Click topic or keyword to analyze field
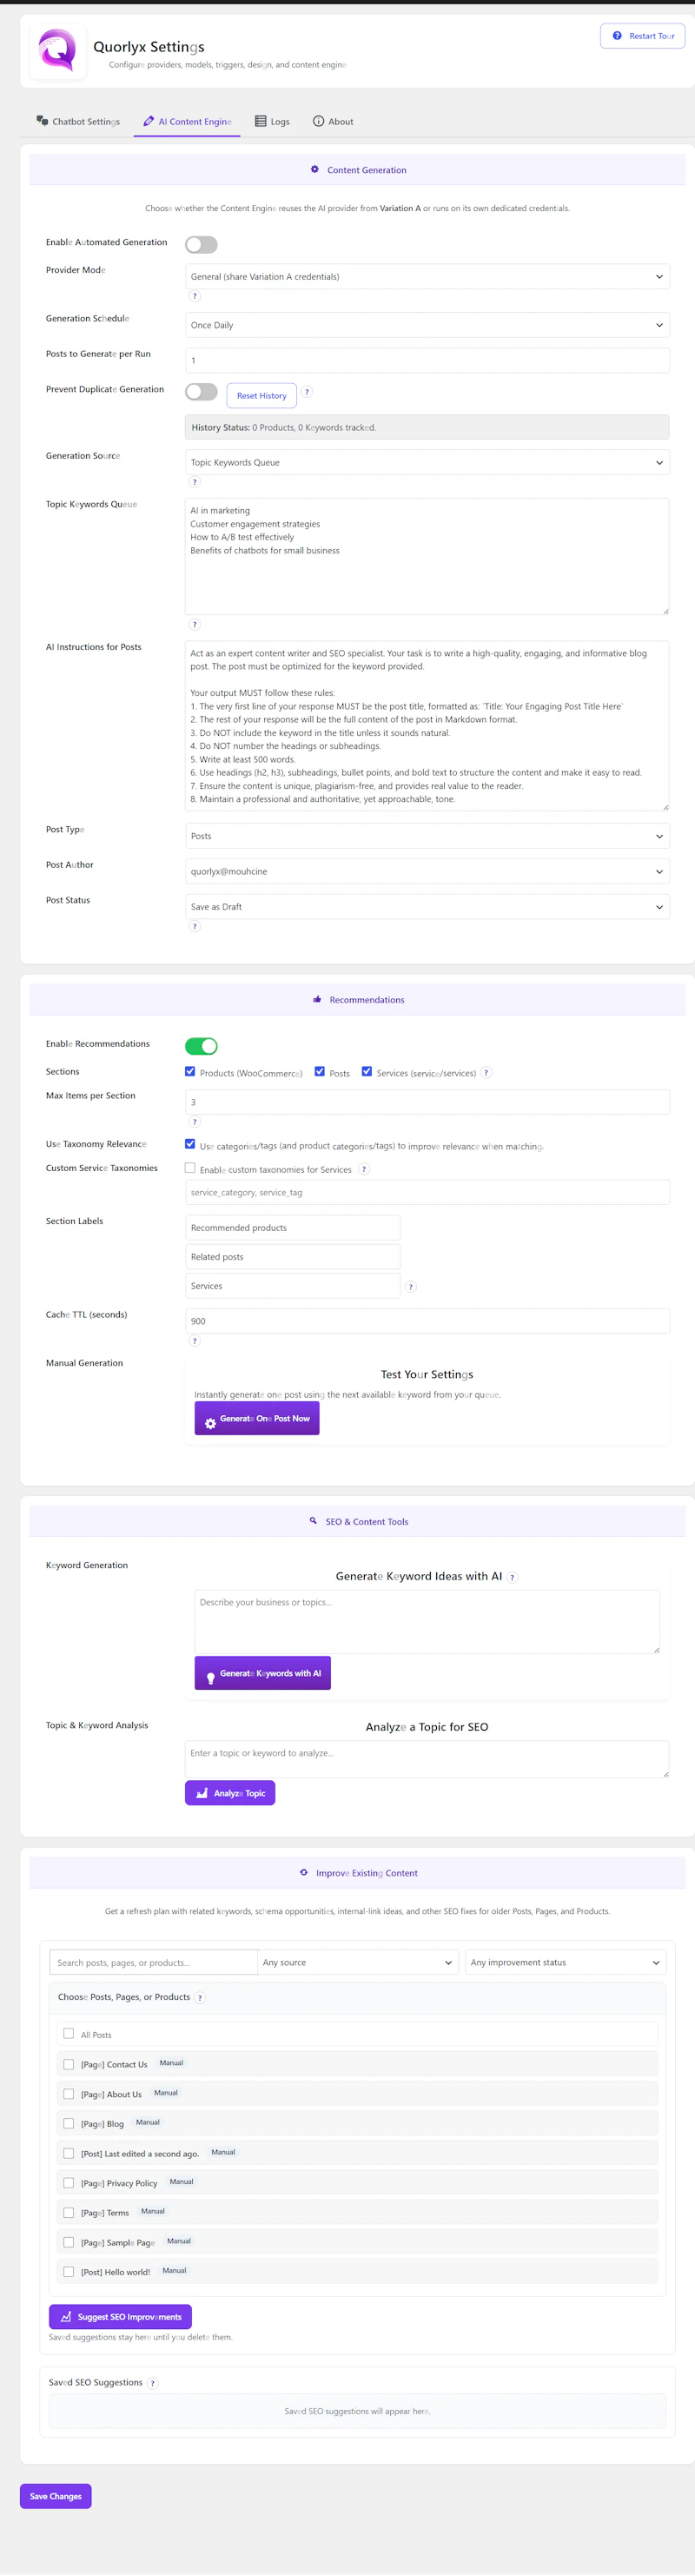The height and width of the screenshot is (2575, 695). click(x=427, y=1759)
